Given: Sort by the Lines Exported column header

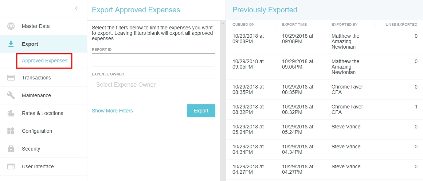Looking at the screenshot, I should pos(401,25).
